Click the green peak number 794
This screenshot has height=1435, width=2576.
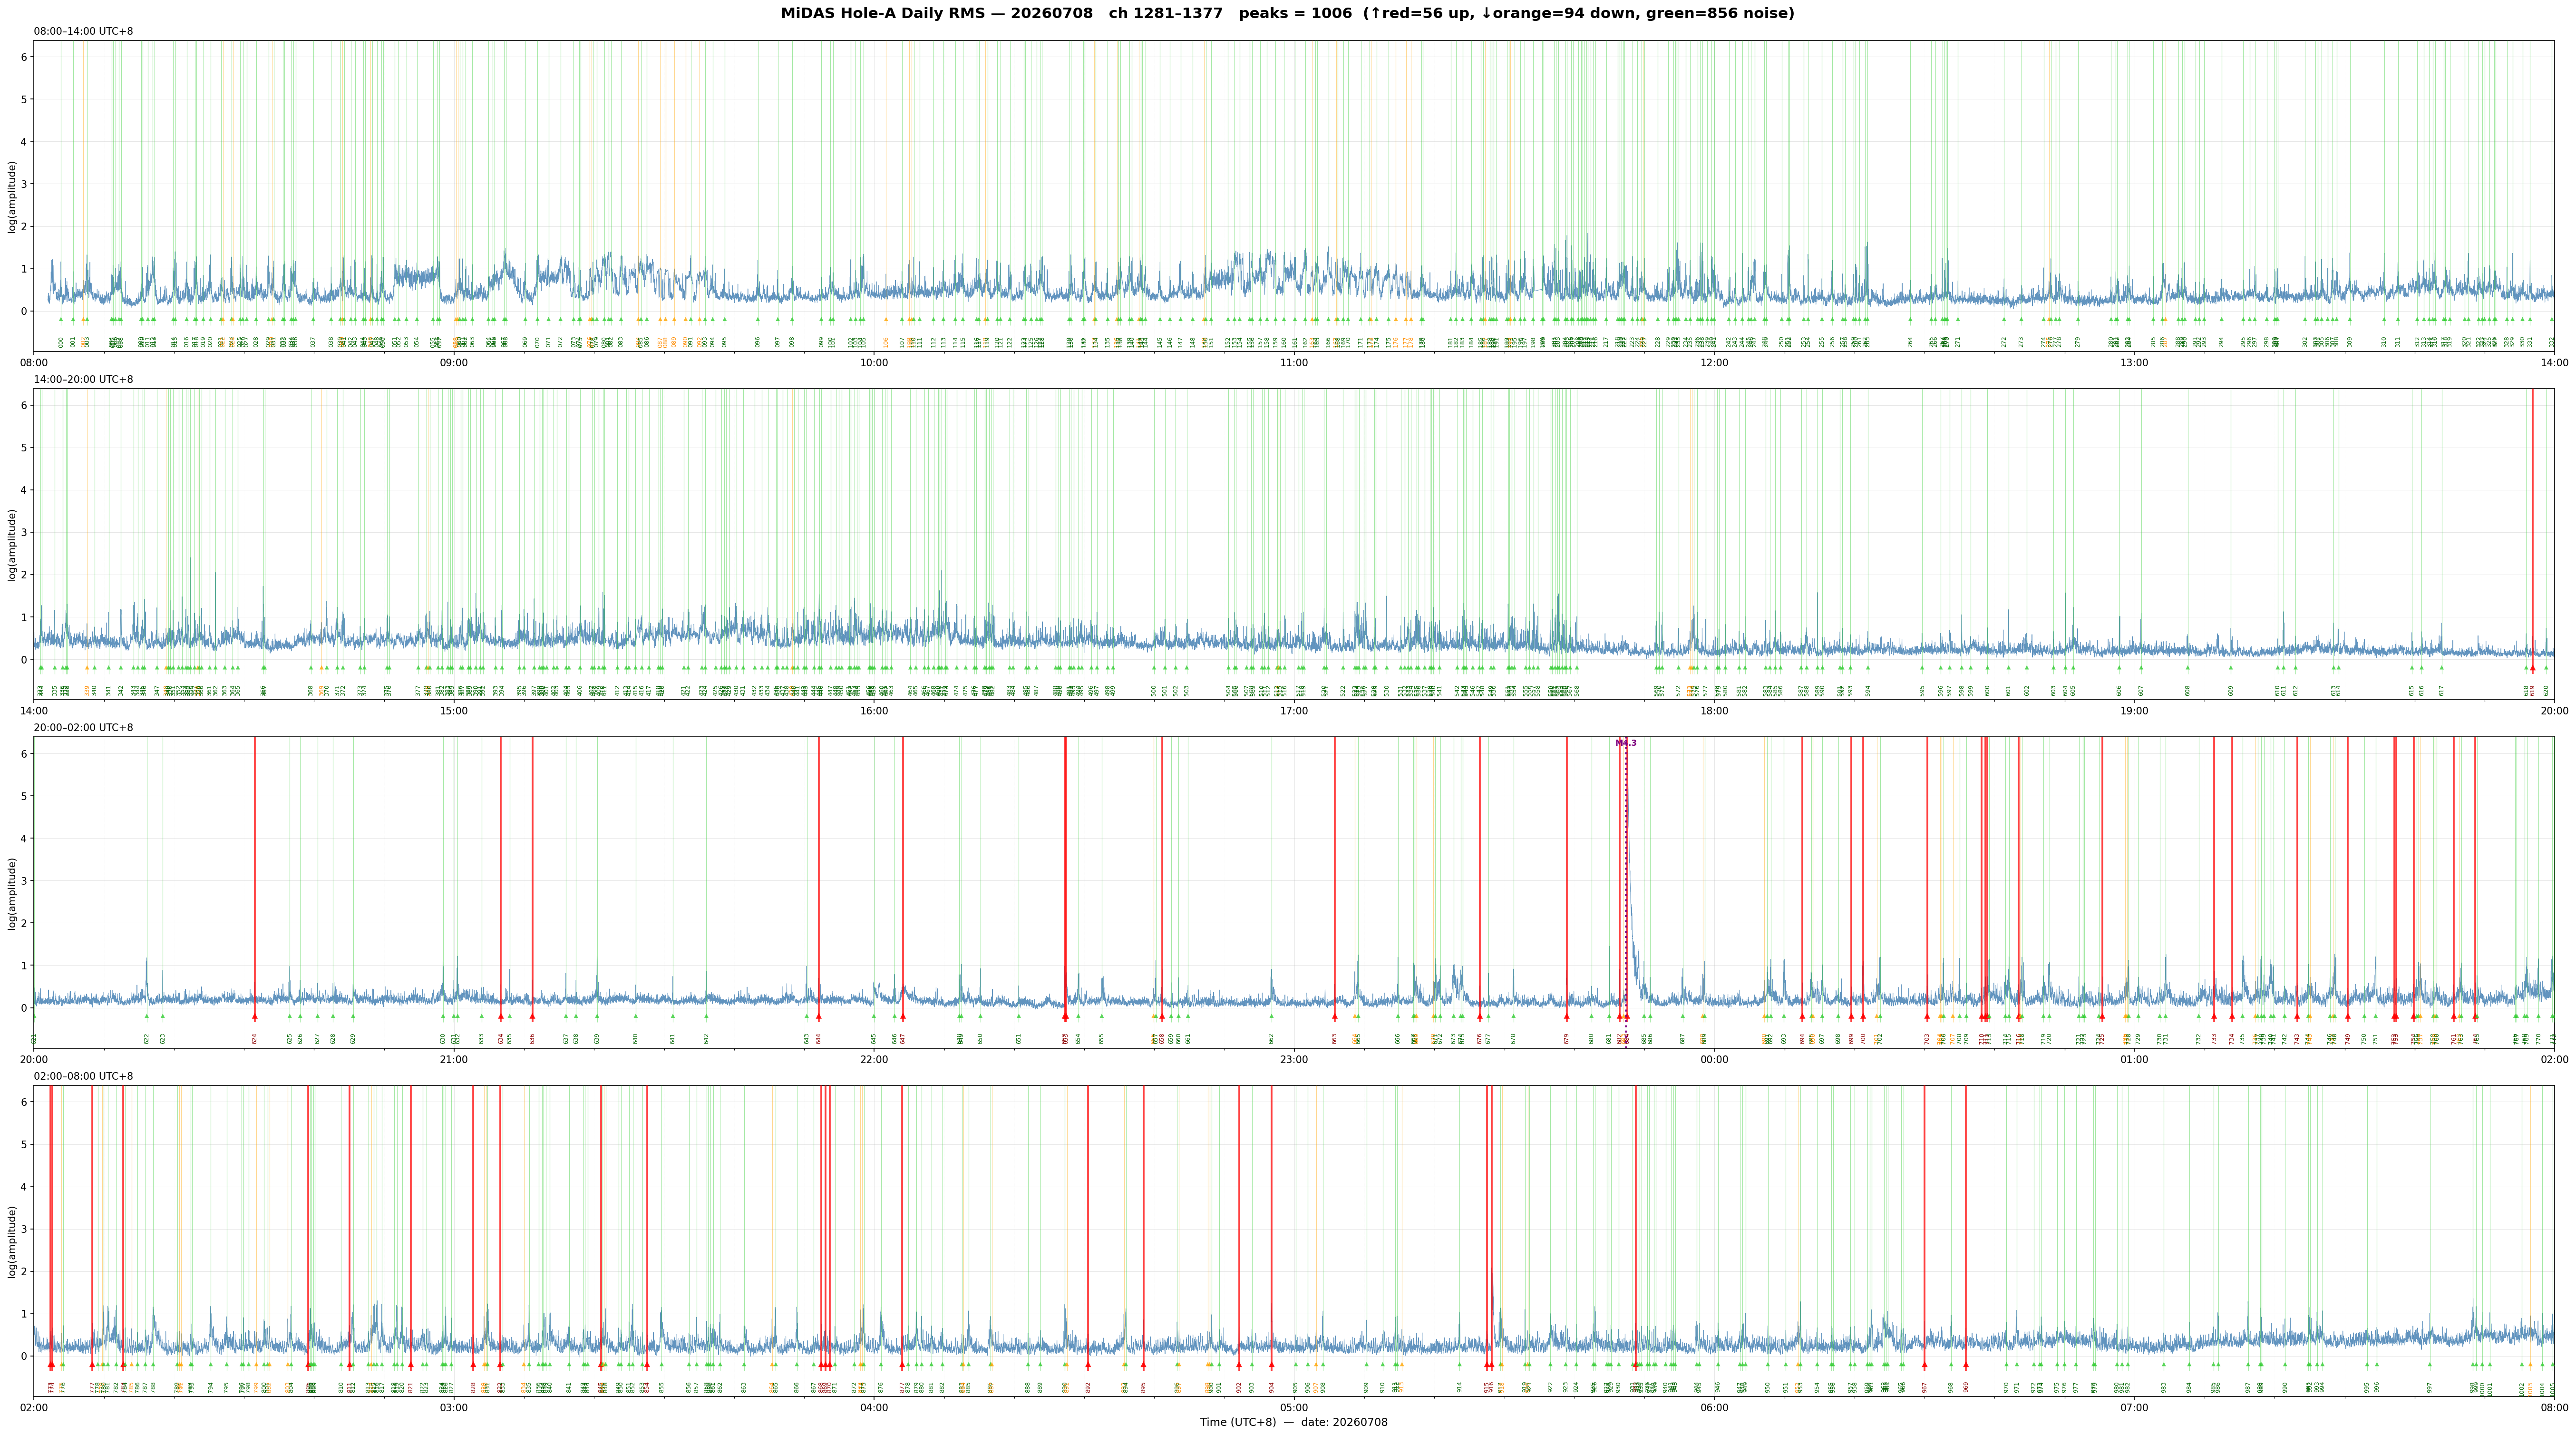click(211, 1388)
